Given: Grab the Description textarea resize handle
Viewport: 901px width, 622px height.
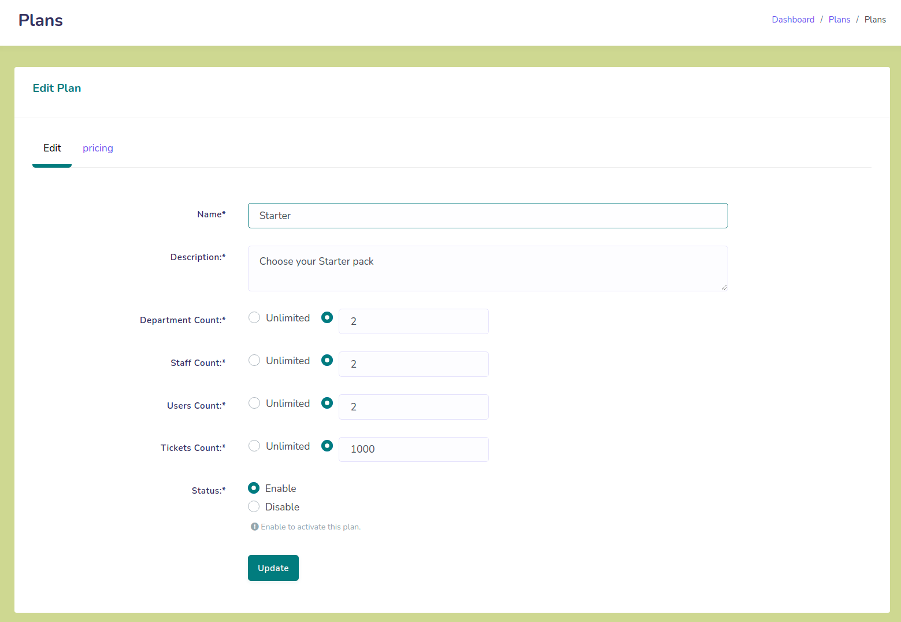Looking at the screenshot, I should tap(724, 287).
